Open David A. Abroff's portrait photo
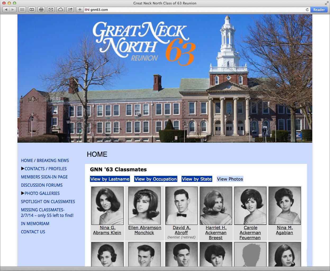Viewport: 330px width, 271px height. [x=182, y=206]
